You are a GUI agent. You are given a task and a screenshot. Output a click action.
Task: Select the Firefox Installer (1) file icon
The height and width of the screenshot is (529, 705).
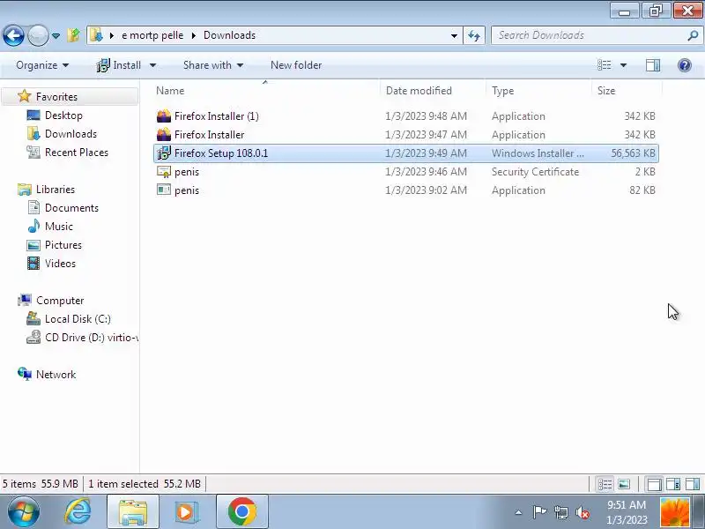click(x=164, y=116)
